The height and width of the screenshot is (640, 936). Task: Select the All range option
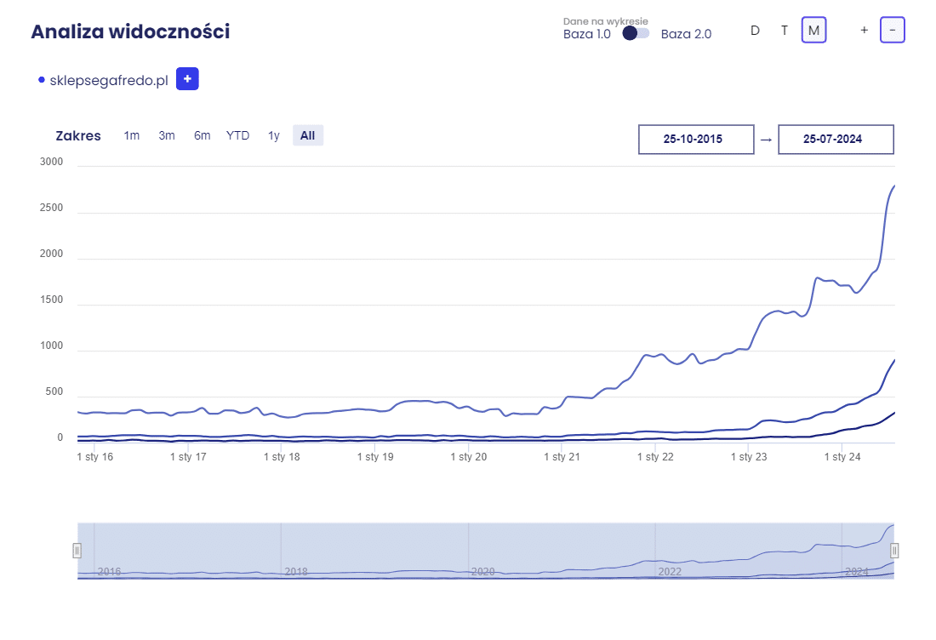tap(307, 135)
